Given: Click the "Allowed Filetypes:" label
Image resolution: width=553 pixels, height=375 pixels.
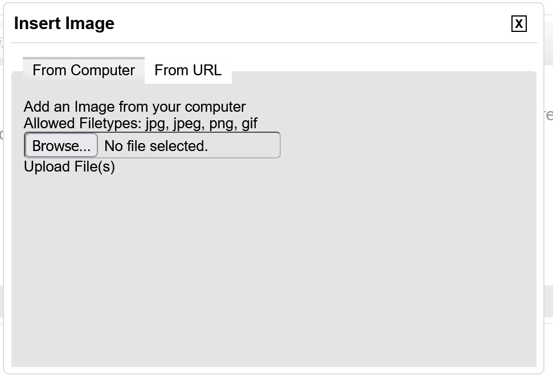Looking at the screenshot, I should pos(82,123).
